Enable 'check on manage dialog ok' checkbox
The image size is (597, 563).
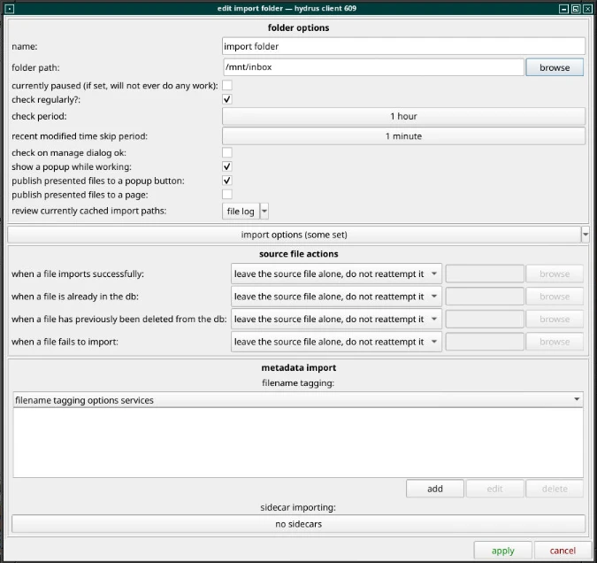[227, 152]
